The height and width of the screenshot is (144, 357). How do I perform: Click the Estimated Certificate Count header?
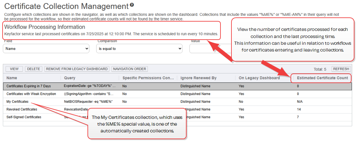(322, 78)
